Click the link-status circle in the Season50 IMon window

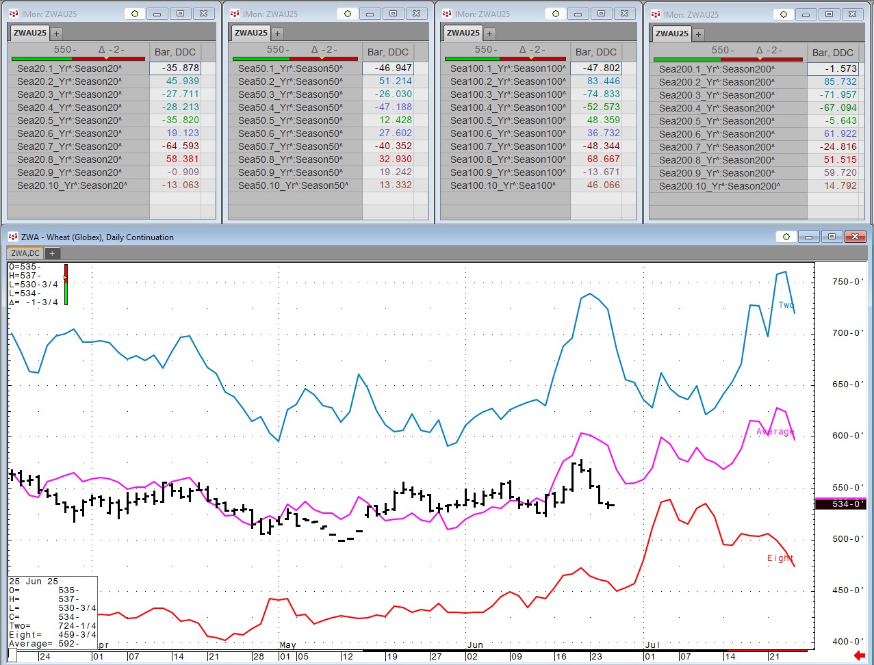(x=348, y=14)
